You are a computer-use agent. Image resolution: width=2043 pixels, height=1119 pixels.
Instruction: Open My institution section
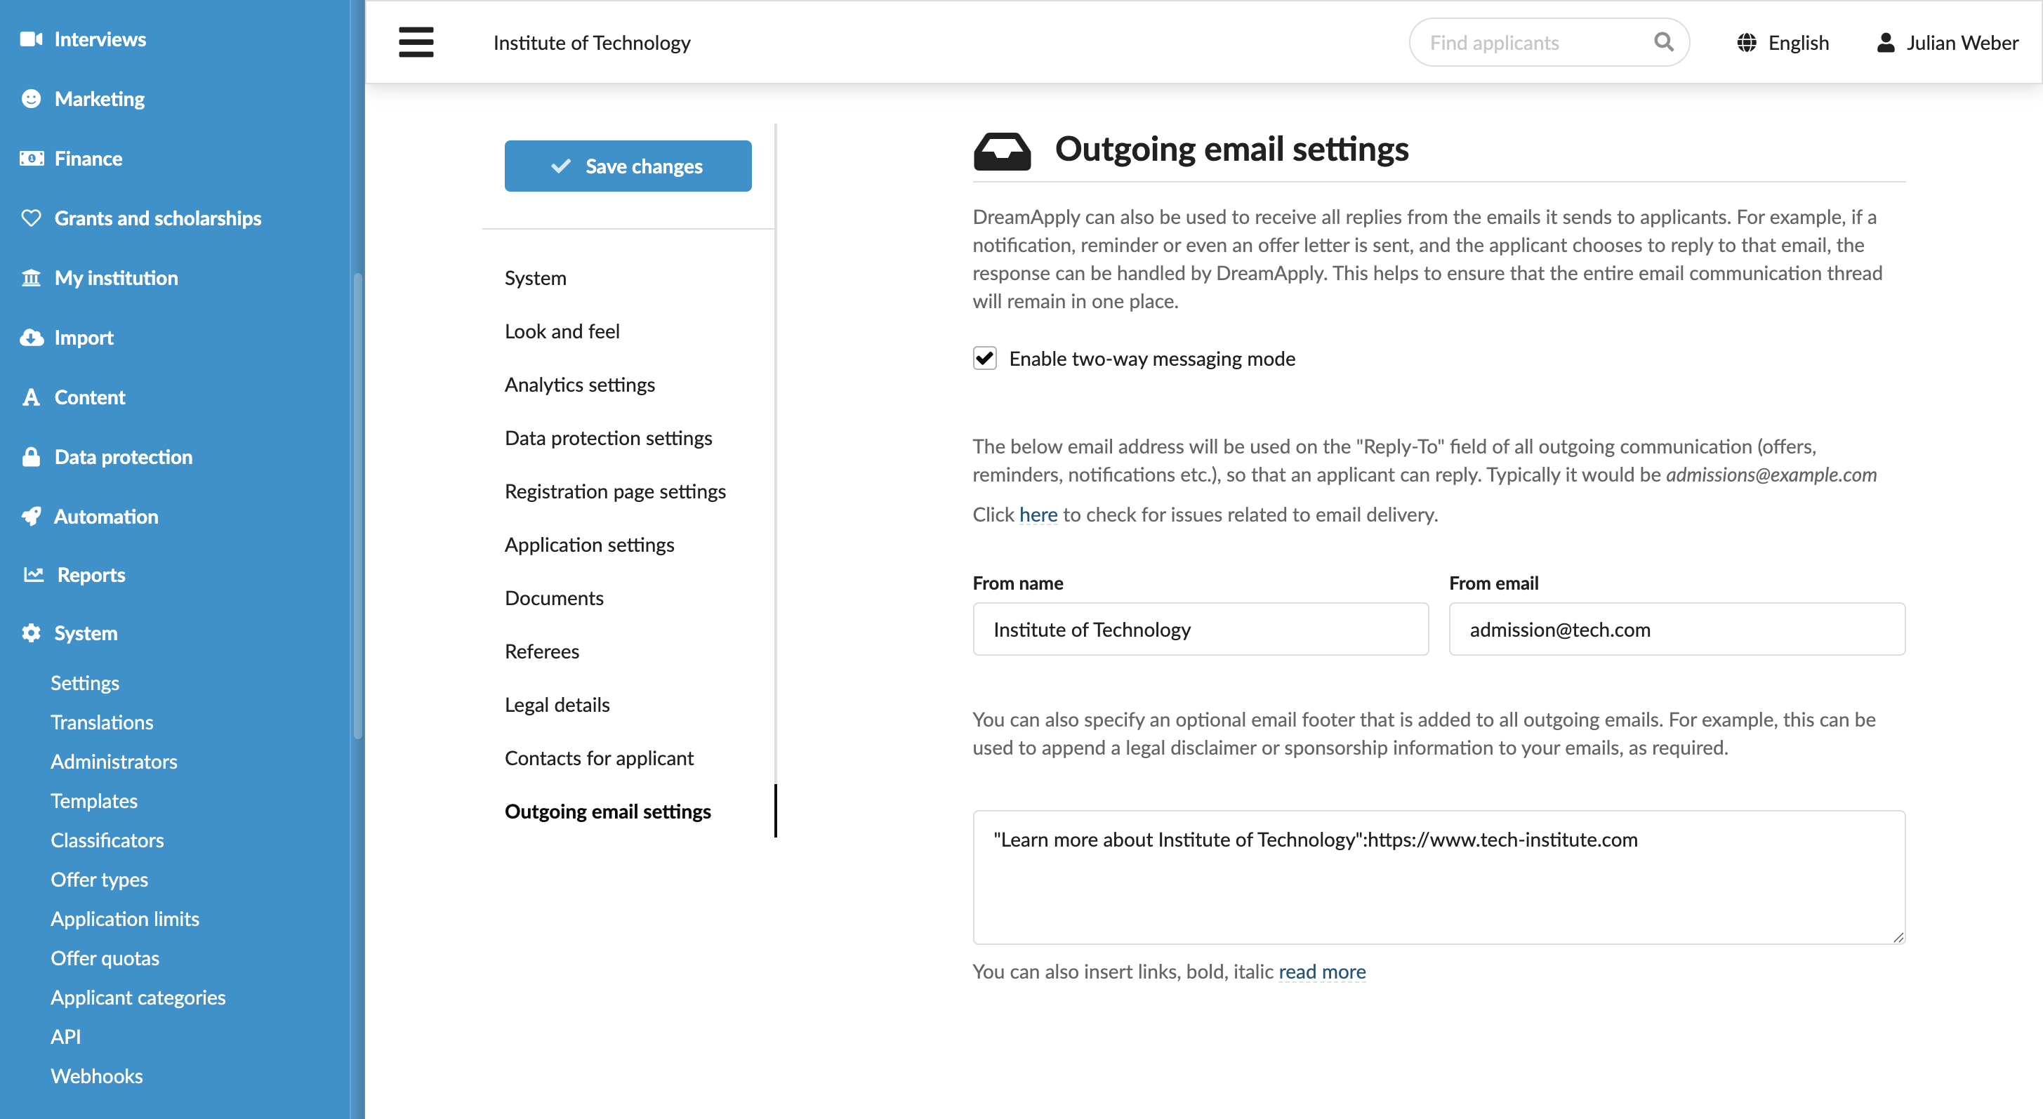click(116, 277)
